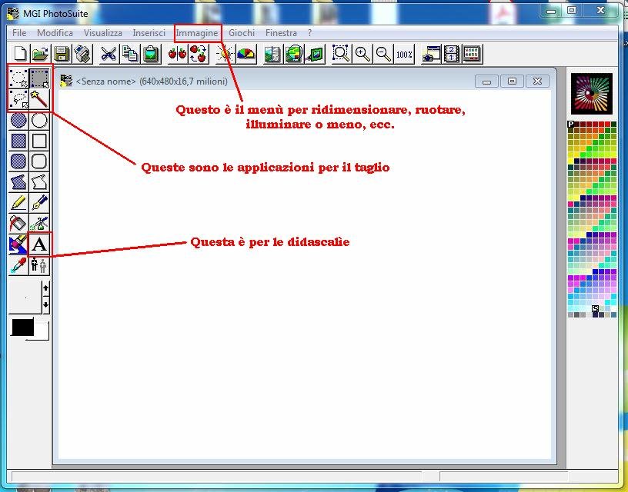Increase brush size with up arrow
Screen dimensions: 628x492
point(45,288)
